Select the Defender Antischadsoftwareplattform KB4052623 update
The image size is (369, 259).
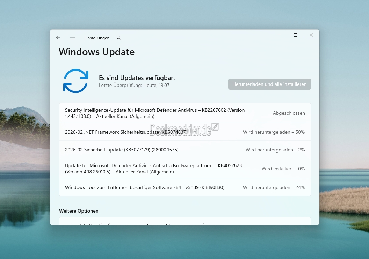153,169
